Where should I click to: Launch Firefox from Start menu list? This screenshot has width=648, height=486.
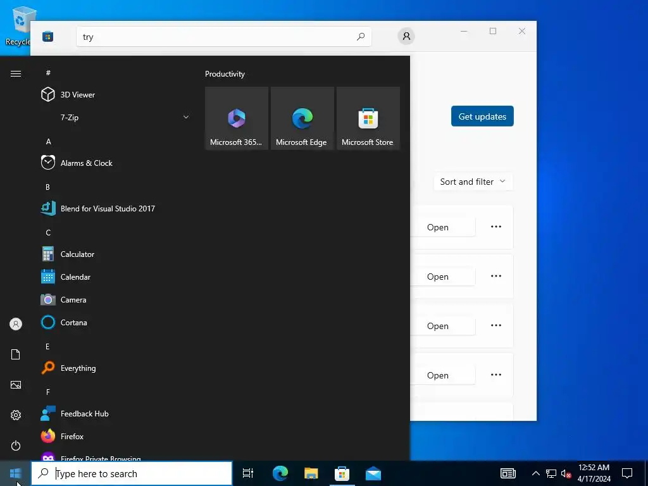coord(116,436)
